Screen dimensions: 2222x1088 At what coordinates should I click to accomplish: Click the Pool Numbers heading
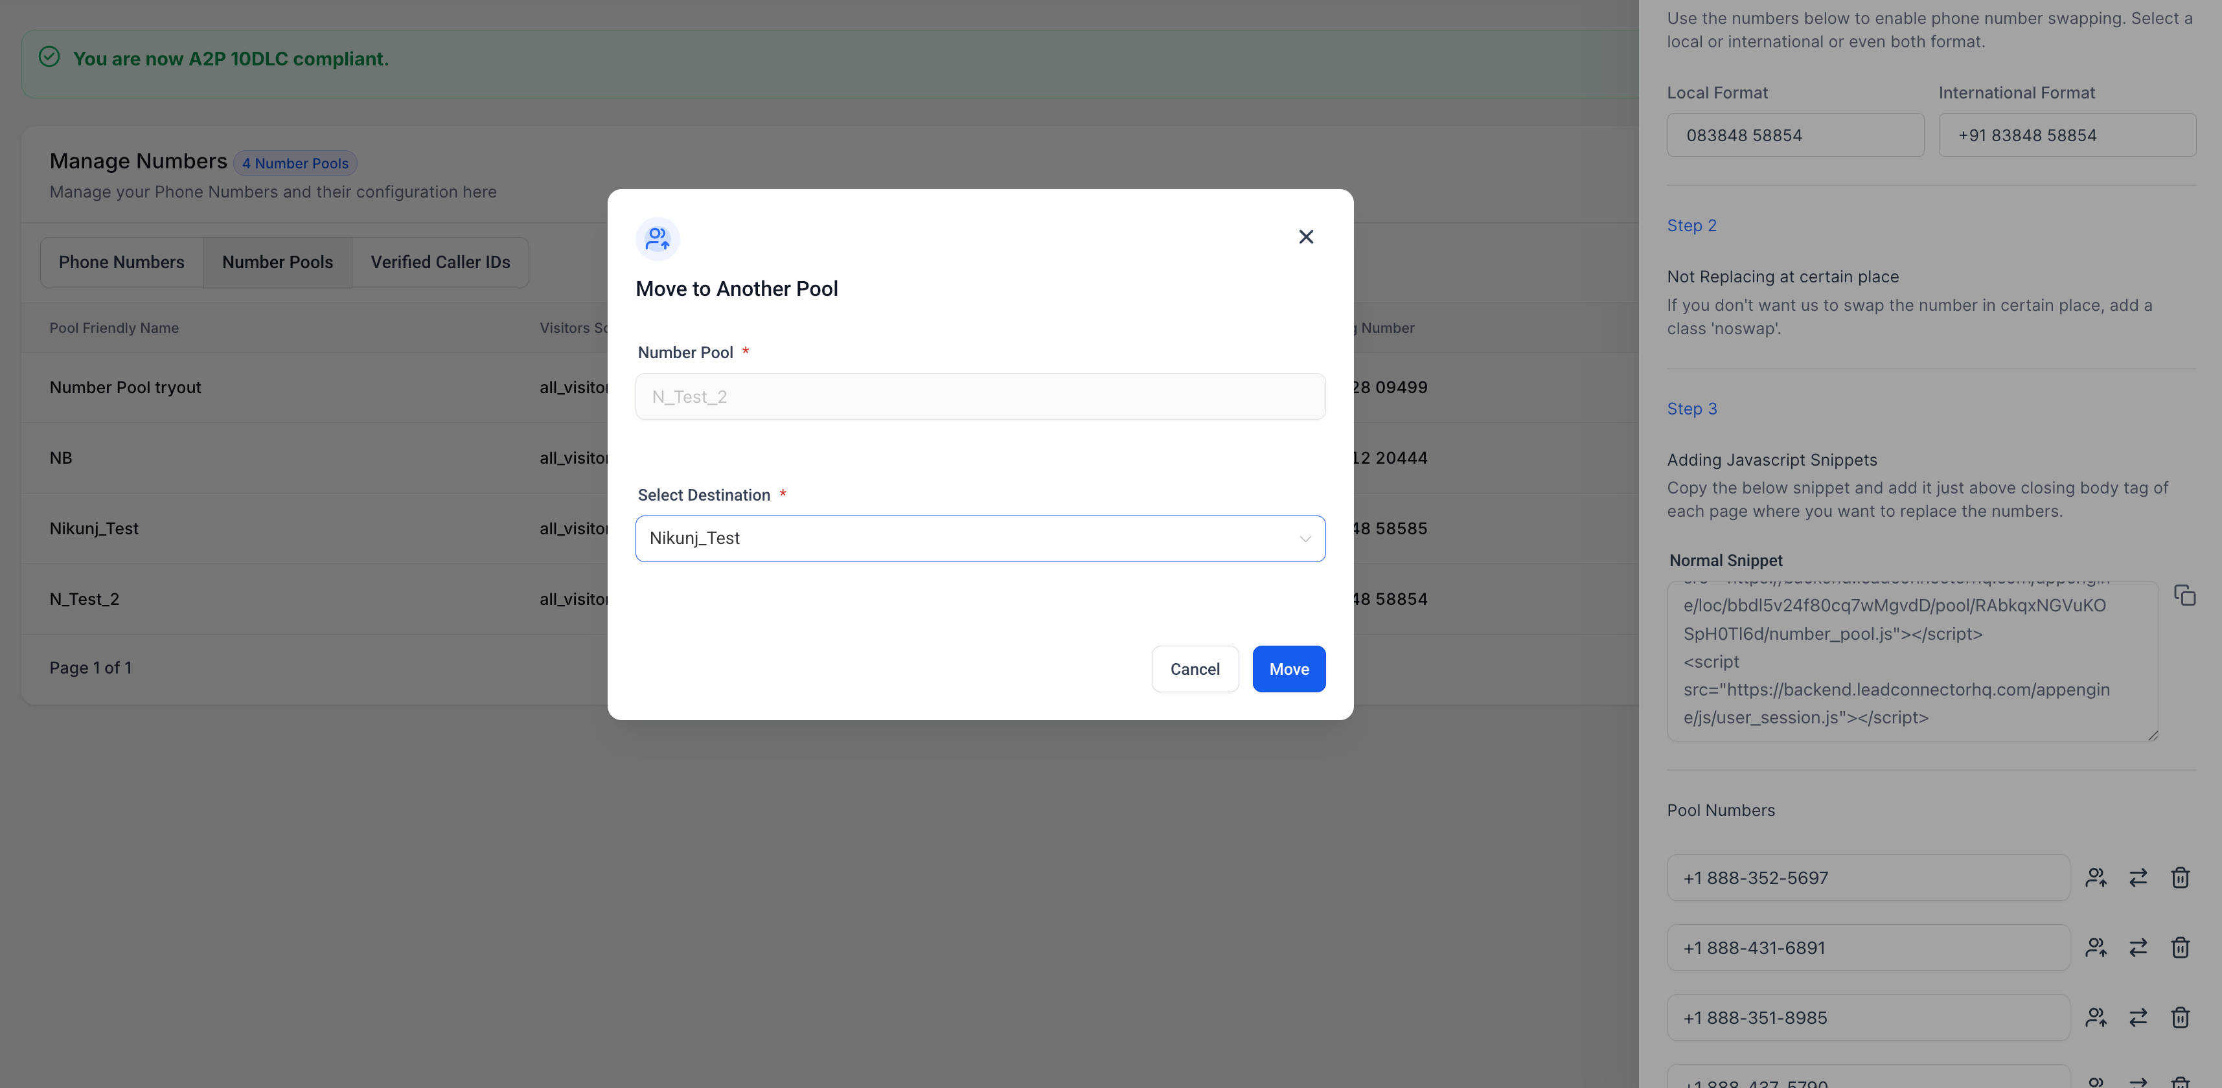[1721, 810]
